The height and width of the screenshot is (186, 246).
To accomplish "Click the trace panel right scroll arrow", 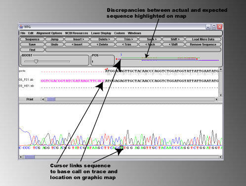I will tap(220, 157).
